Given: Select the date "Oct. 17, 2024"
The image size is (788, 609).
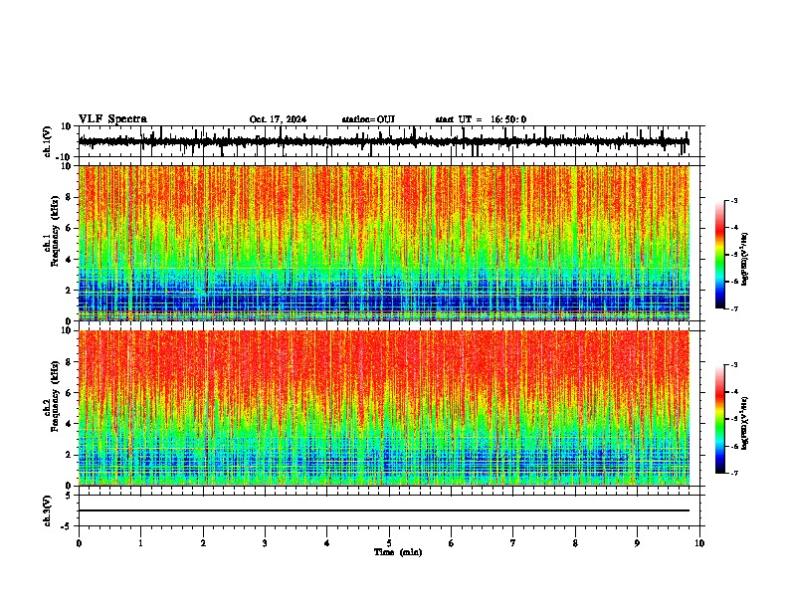Looking at the screenshot, I should tap(278, 119).
